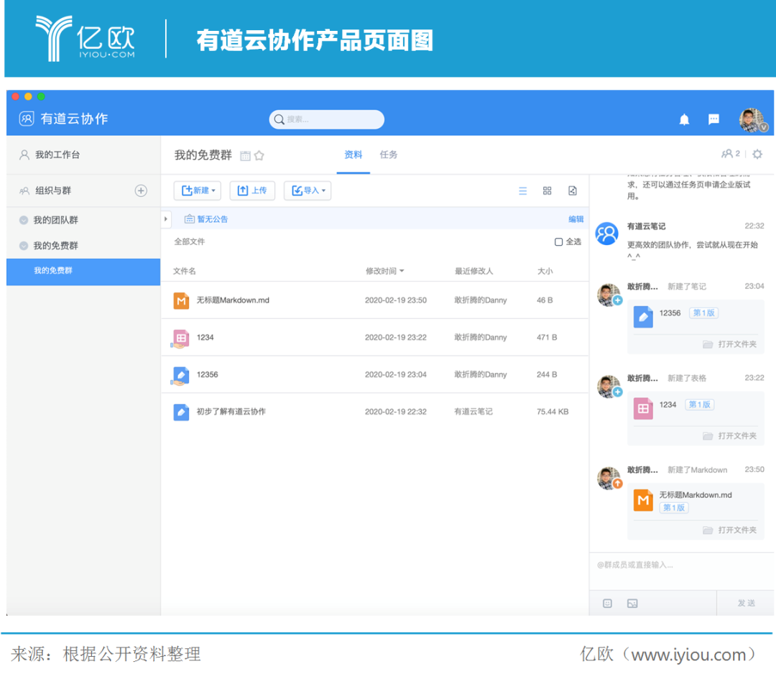Switch to grid view

click(547, 190)
